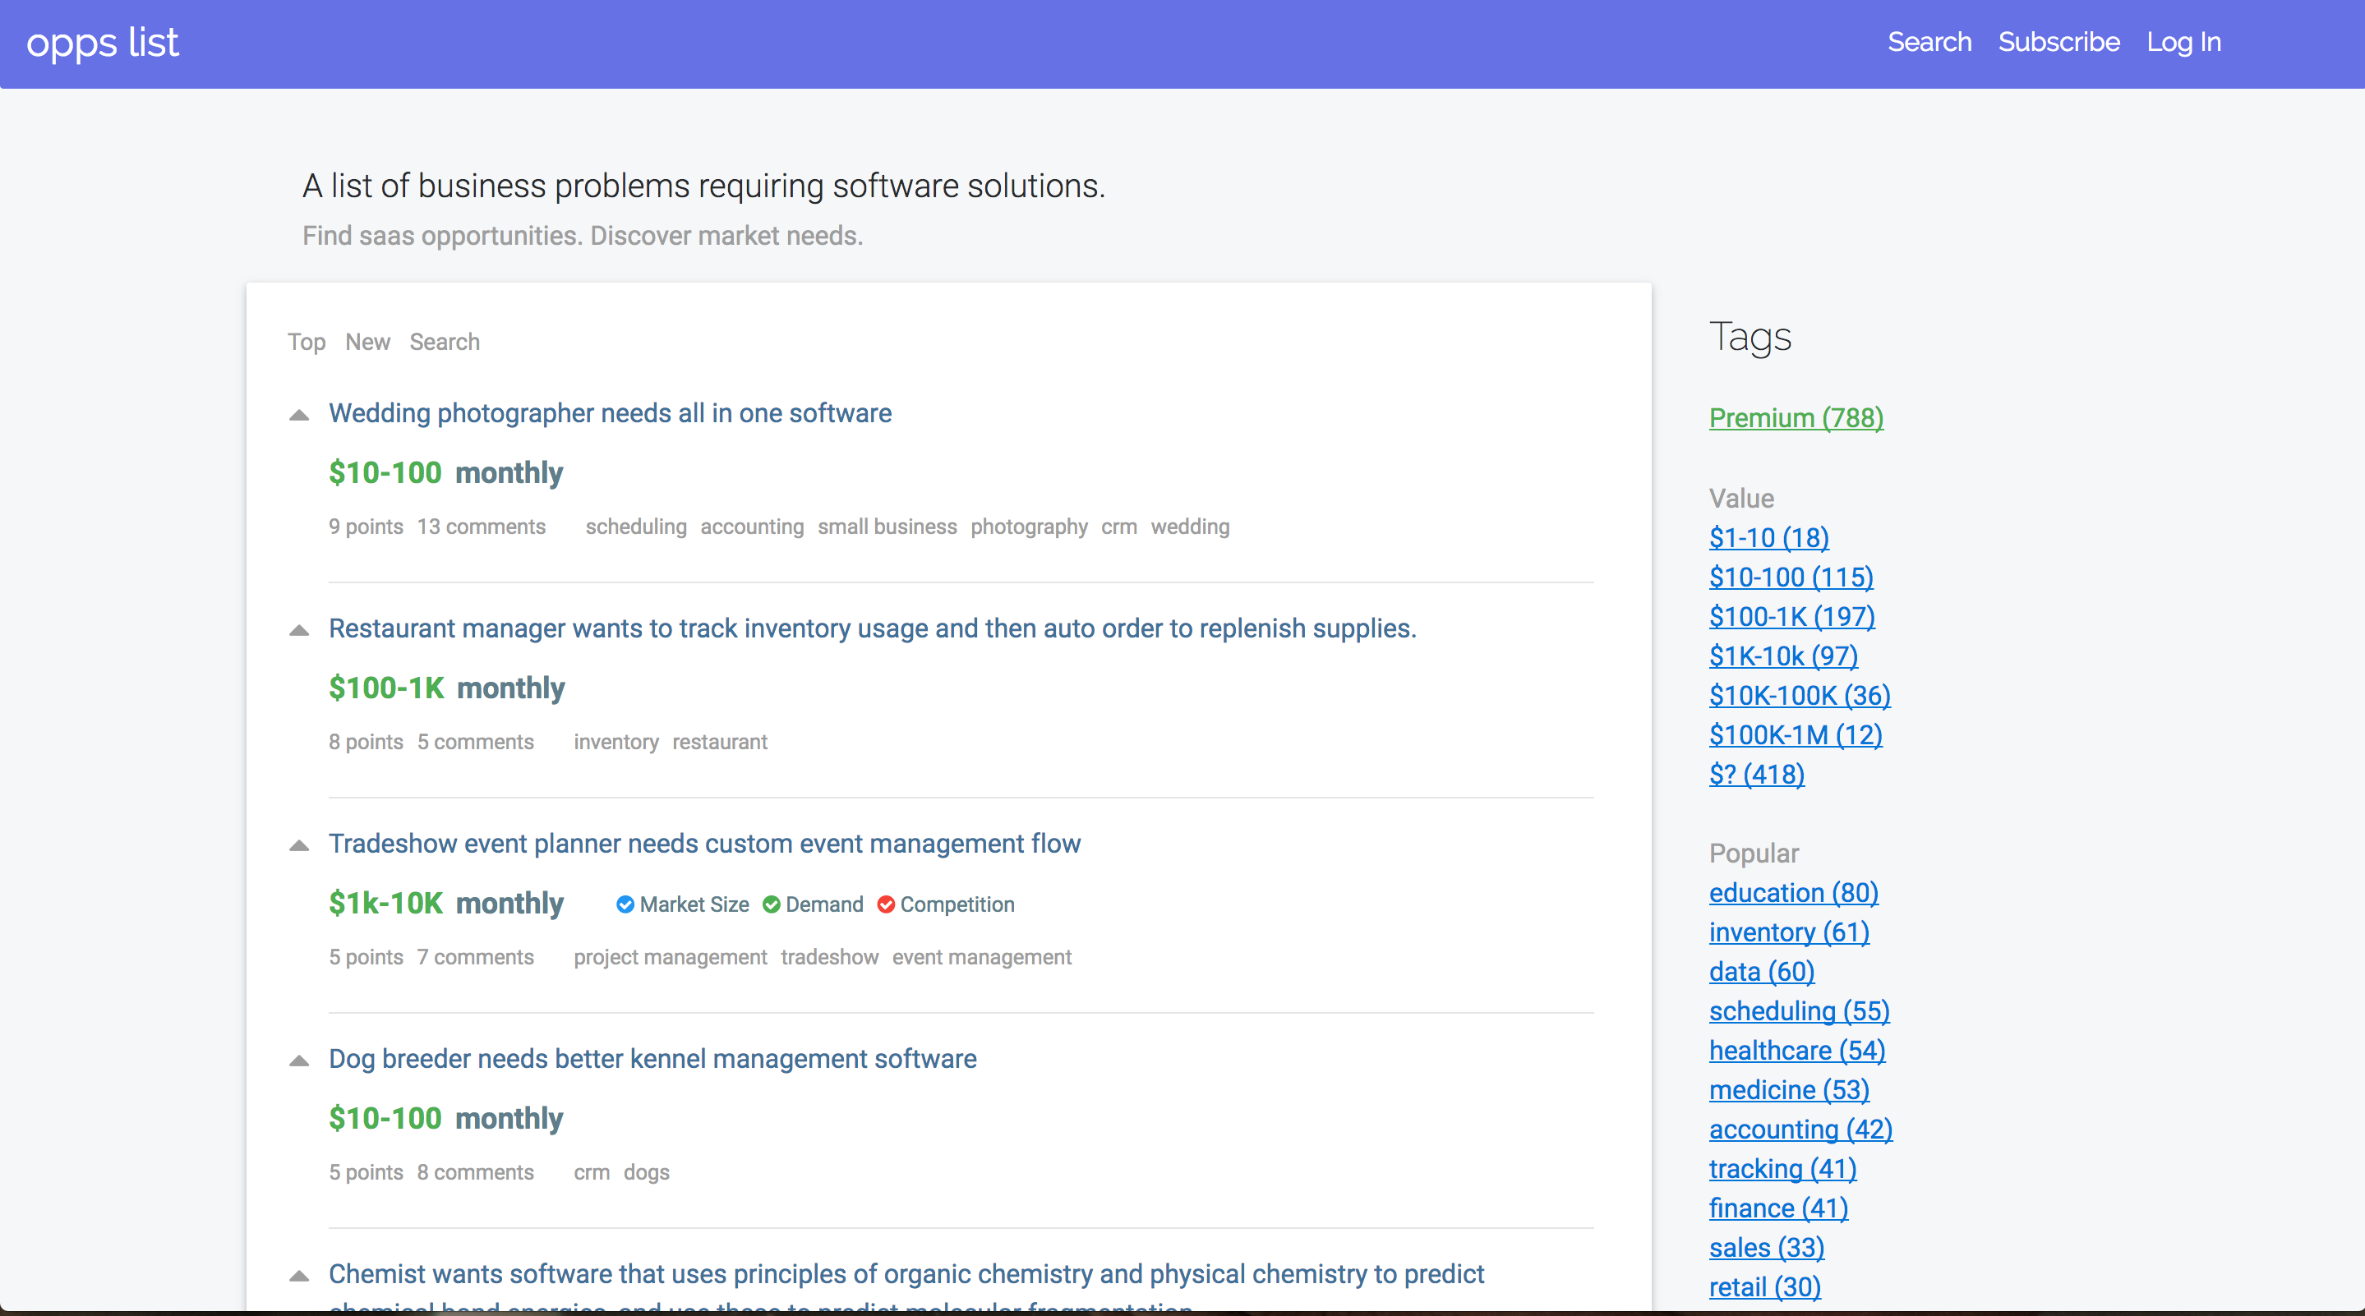Click the photography tag on the wedding post
2365x1316 pixels.
point(1028,527)
